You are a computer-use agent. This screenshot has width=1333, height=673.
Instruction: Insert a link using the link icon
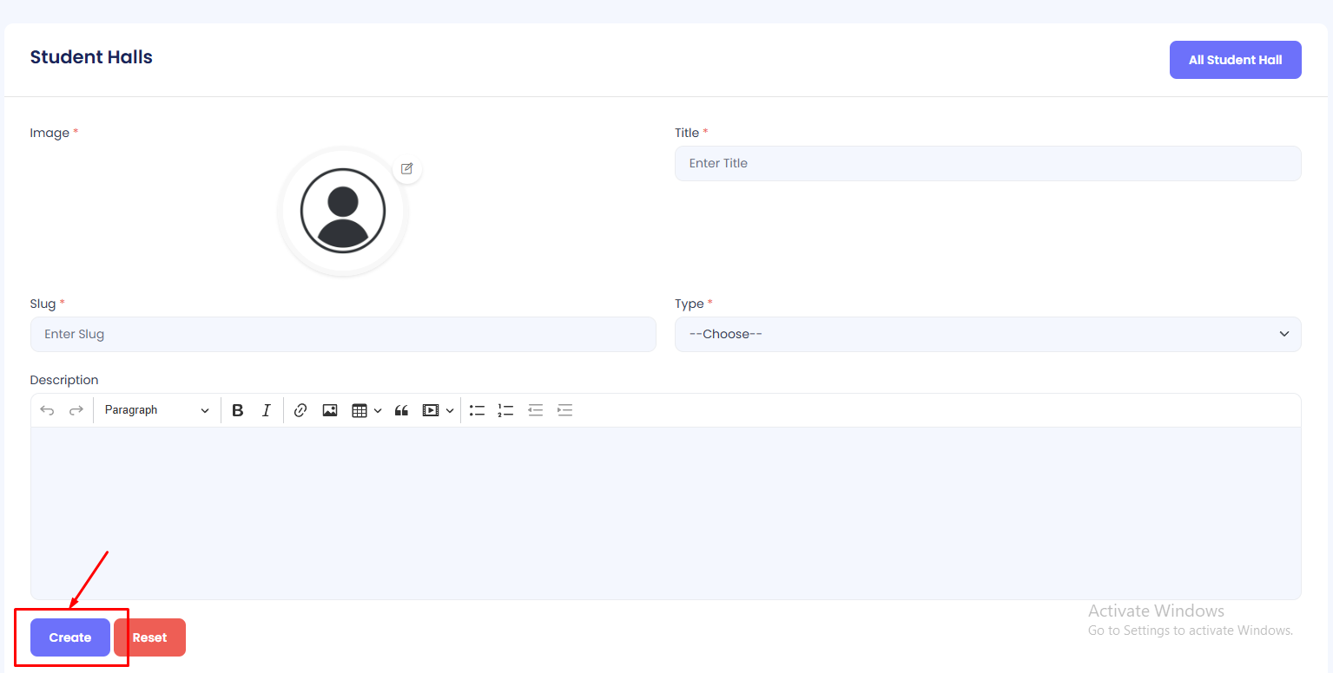pos(300,410)
